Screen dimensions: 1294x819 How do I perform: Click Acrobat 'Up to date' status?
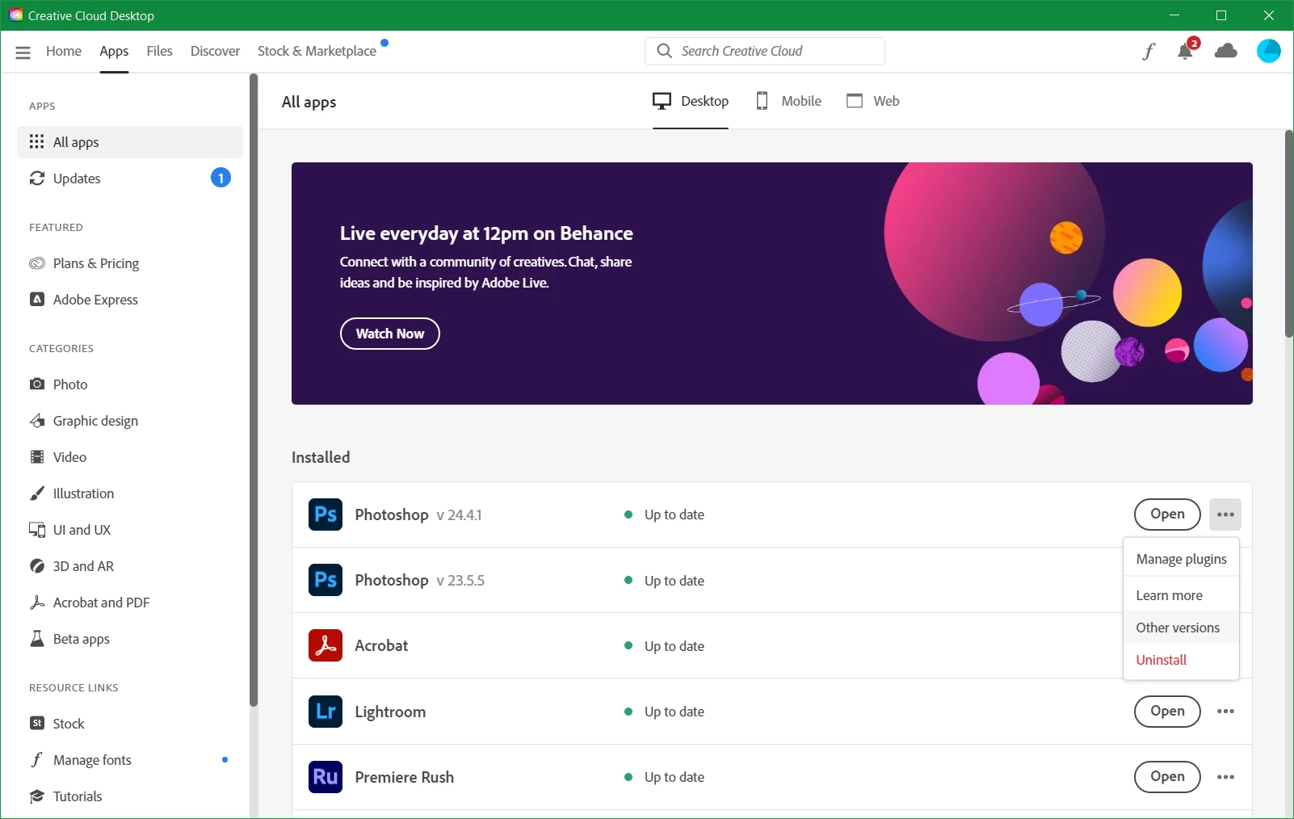pos(665,646)
